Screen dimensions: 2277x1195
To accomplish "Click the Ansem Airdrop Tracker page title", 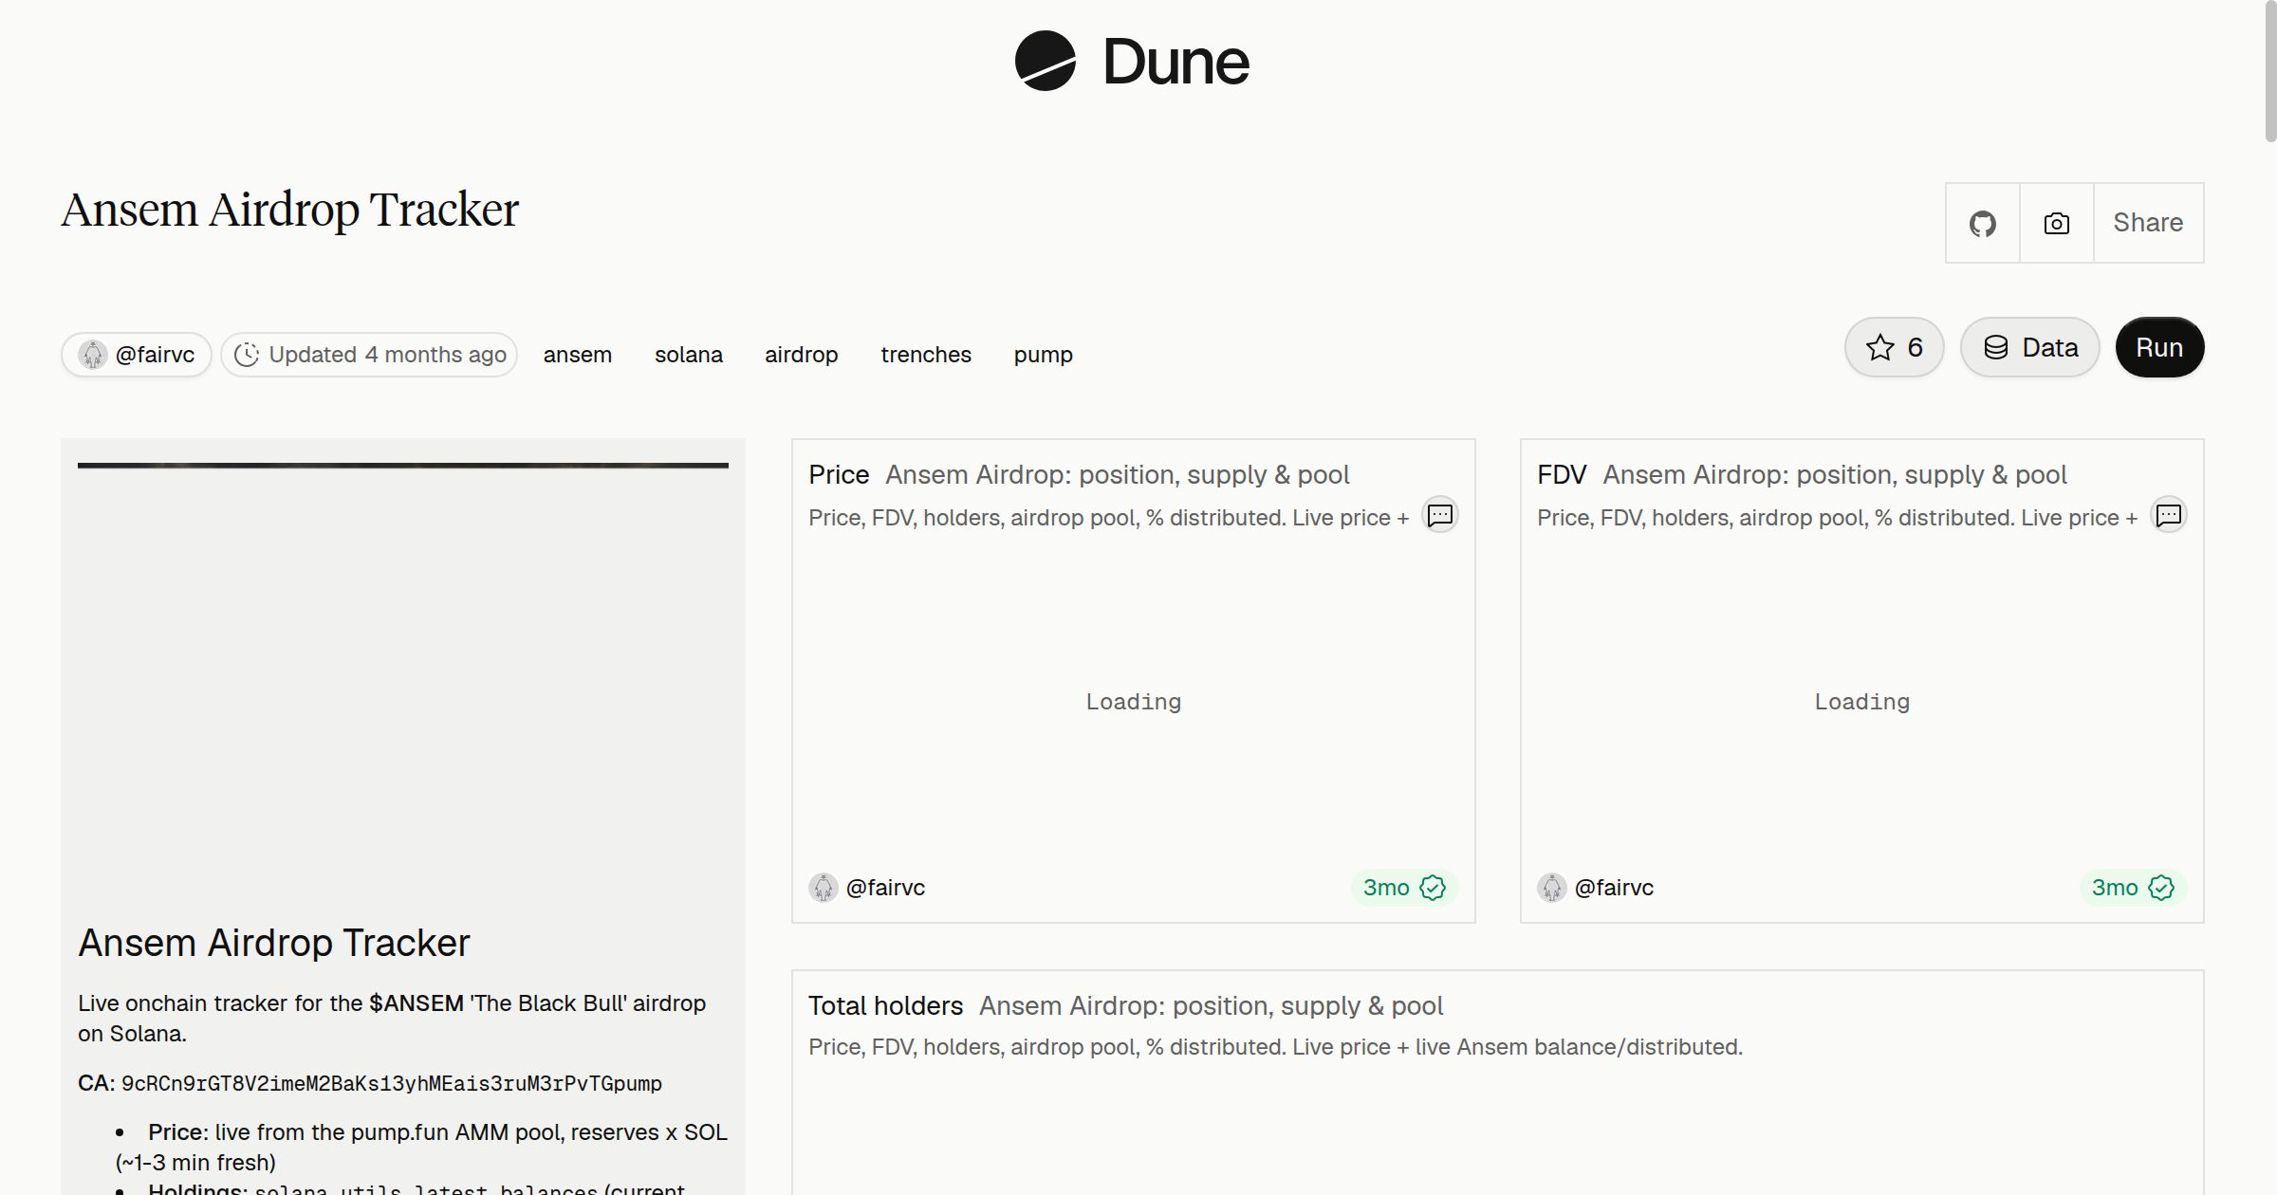I will 289,210.
